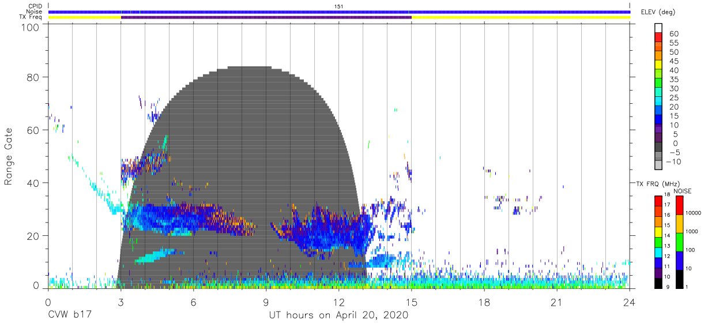Select the blue cell of the NOISE colorbar
708x327 pixels.
[x=680, y=260]
